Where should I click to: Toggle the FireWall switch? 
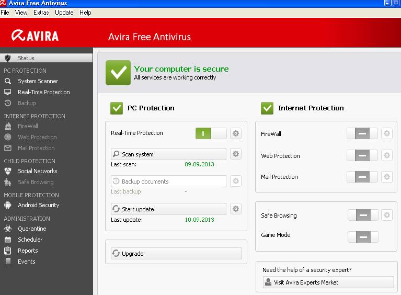[362, 133]
